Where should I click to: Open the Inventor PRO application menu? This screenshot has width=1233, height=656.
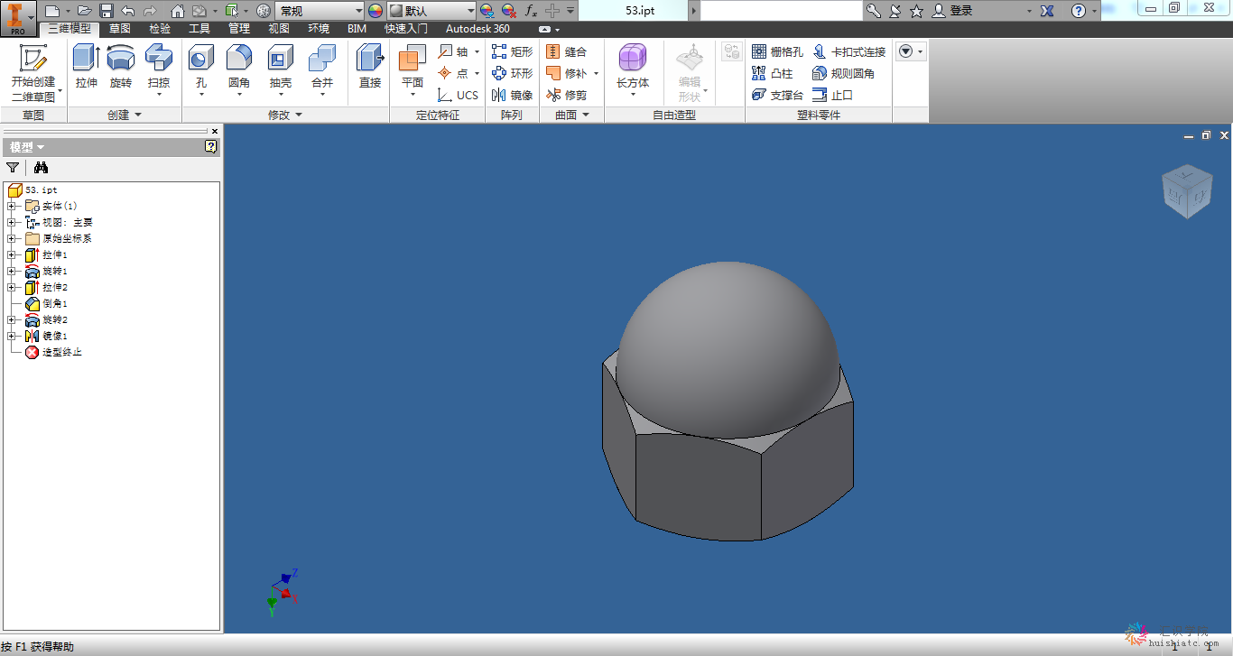pyautogui.click(x=18, y=17)
